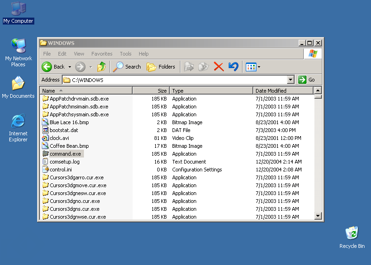Open the Tools menu
The height and width of the screenshot is (265, 371).
125,54
